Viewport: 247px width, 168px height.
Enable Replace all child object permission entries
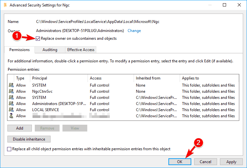pyautogui.click(x=9, y=149)
